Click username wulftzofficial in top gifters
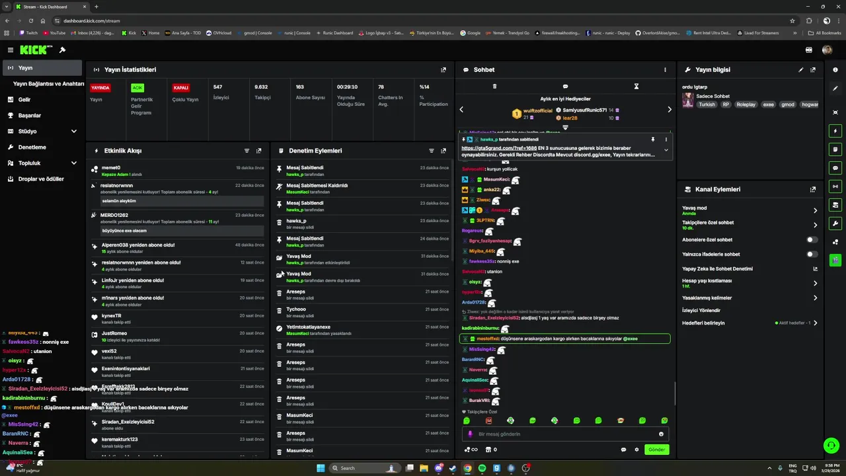 click(537, 110)
